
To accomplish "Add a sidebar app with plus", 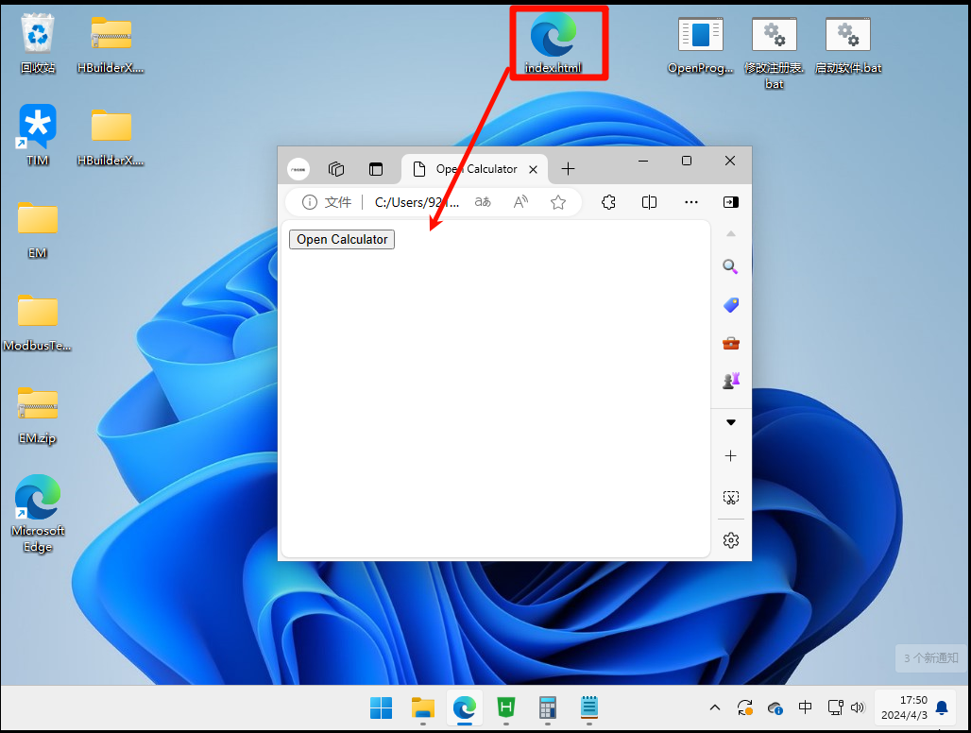I will tap(731, 456).
